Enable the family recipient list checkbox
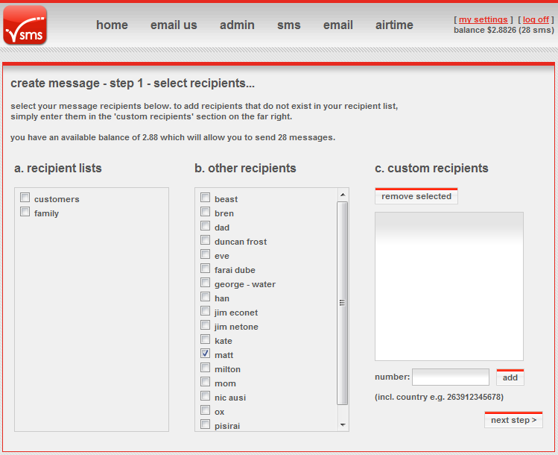558x455 pixels. click(25, 212)
